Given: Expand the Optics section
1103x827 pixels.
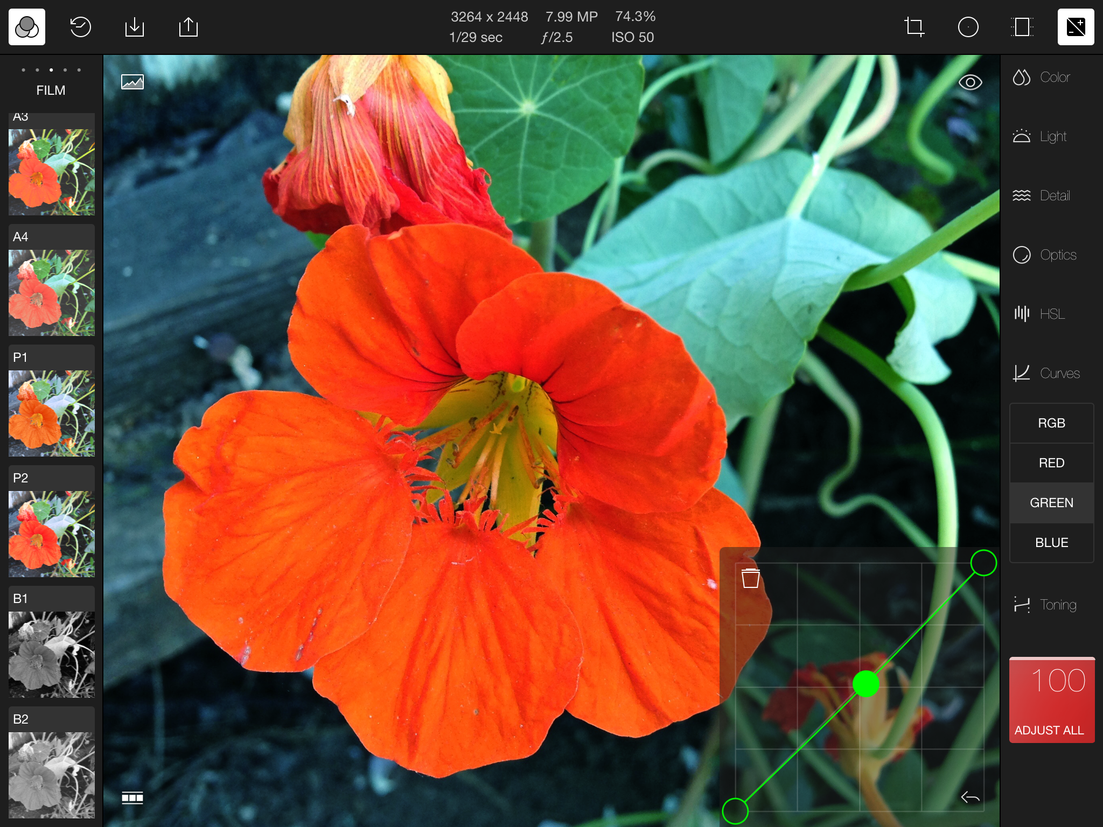Looking at the screenshot, I should 1044,255.
